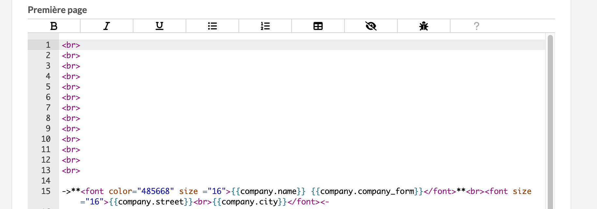Screen dimensions: 597x209
Task: Click line number 5 in gutter
Action: click(48, 87)
